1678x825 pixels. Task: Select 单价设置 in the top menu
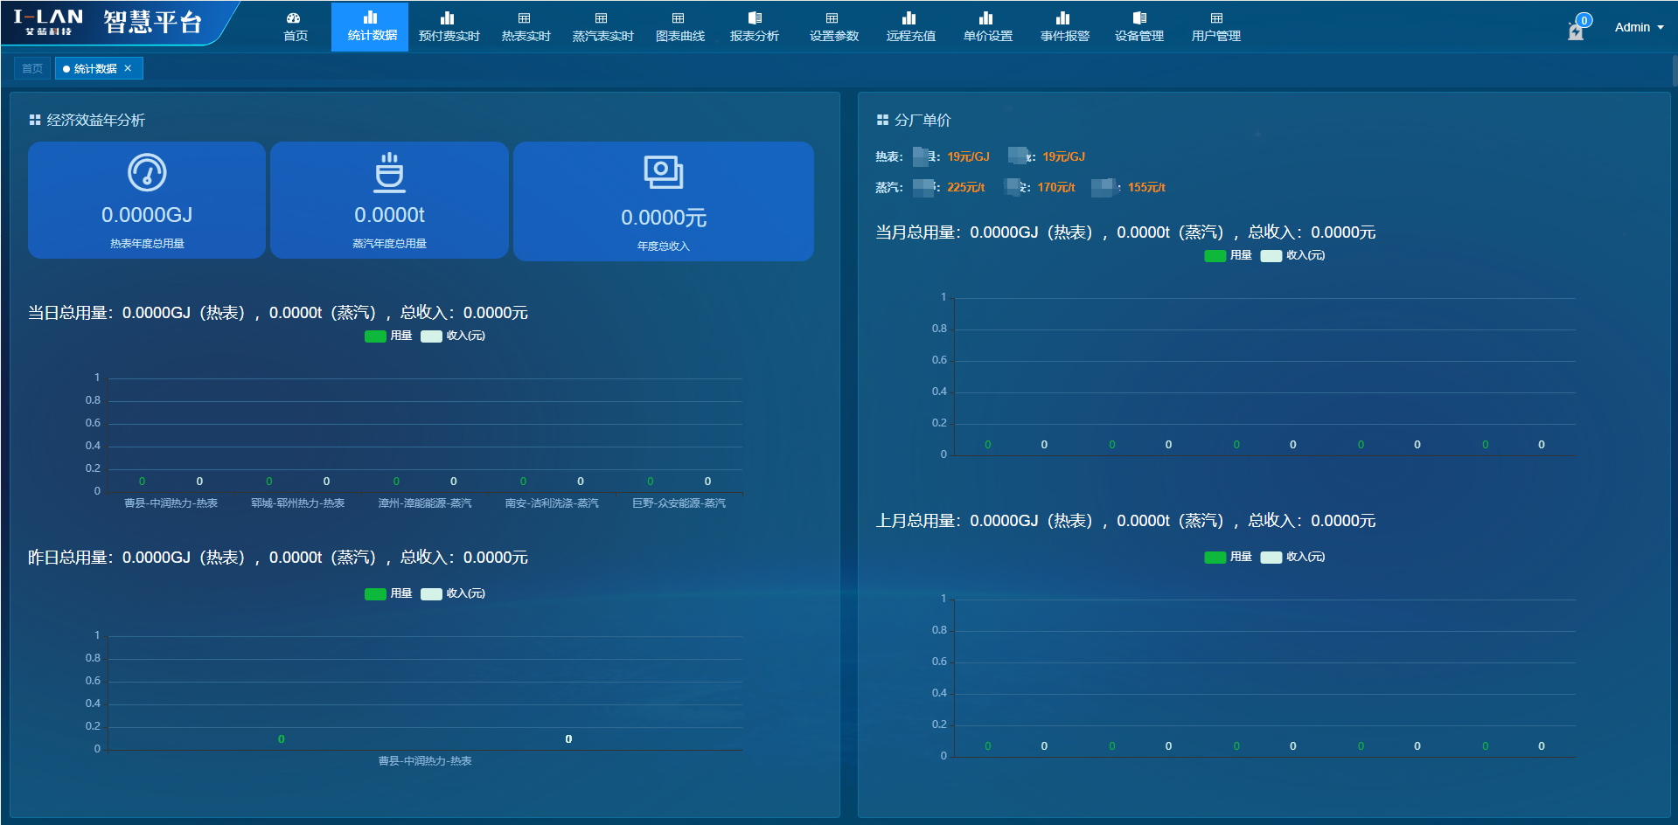[987, 27]
